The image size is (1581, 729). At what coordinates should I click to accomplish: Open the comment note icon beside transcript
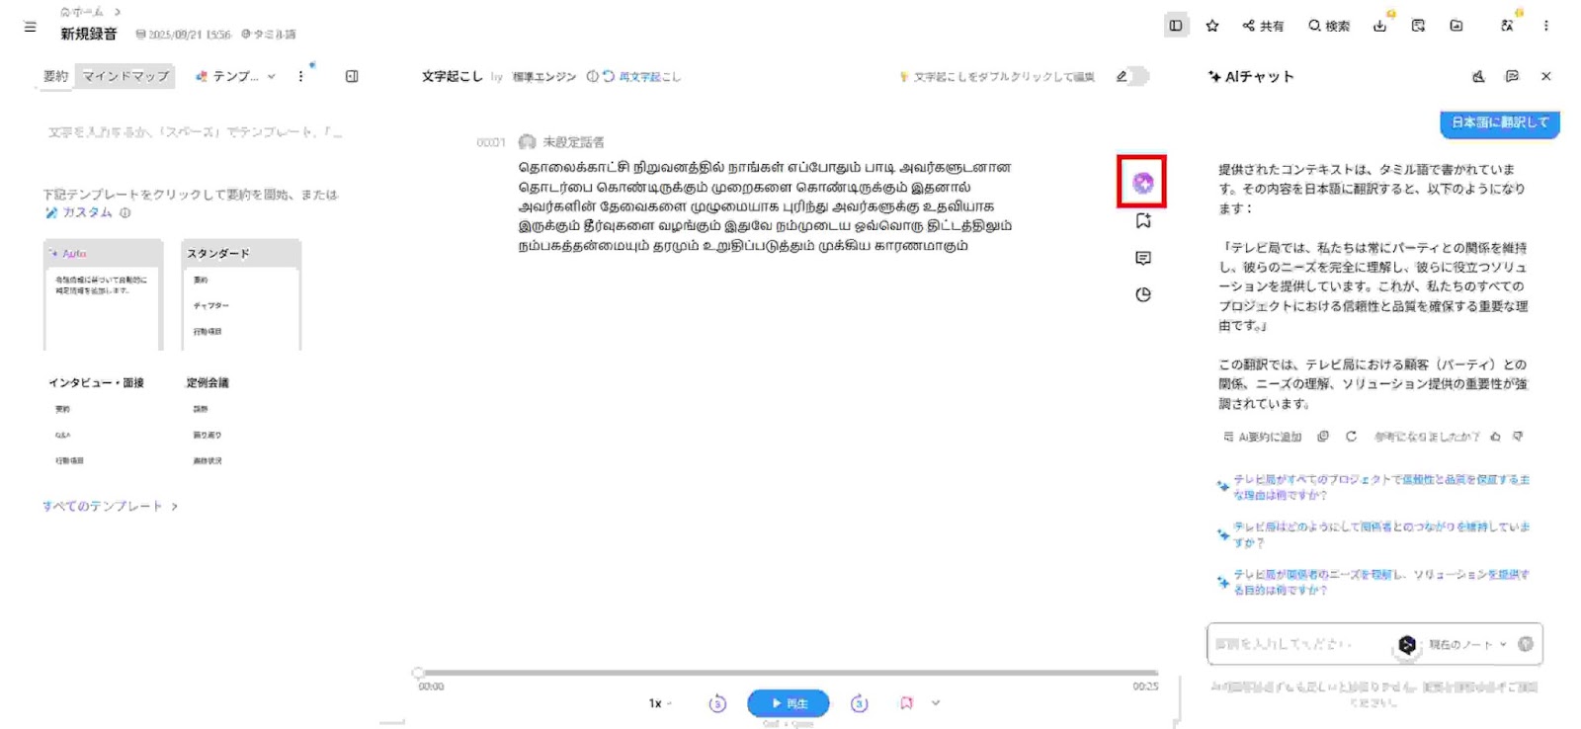(x=1143, y=259)
